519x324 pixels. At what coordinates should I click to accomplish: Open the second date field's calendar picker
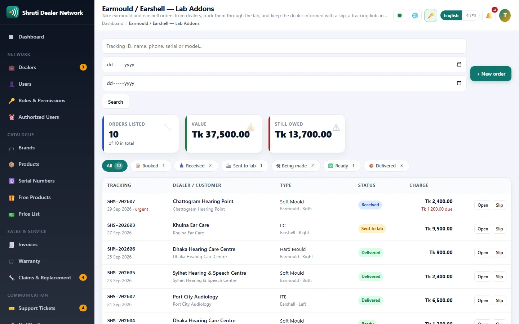(x=459, y=83)
